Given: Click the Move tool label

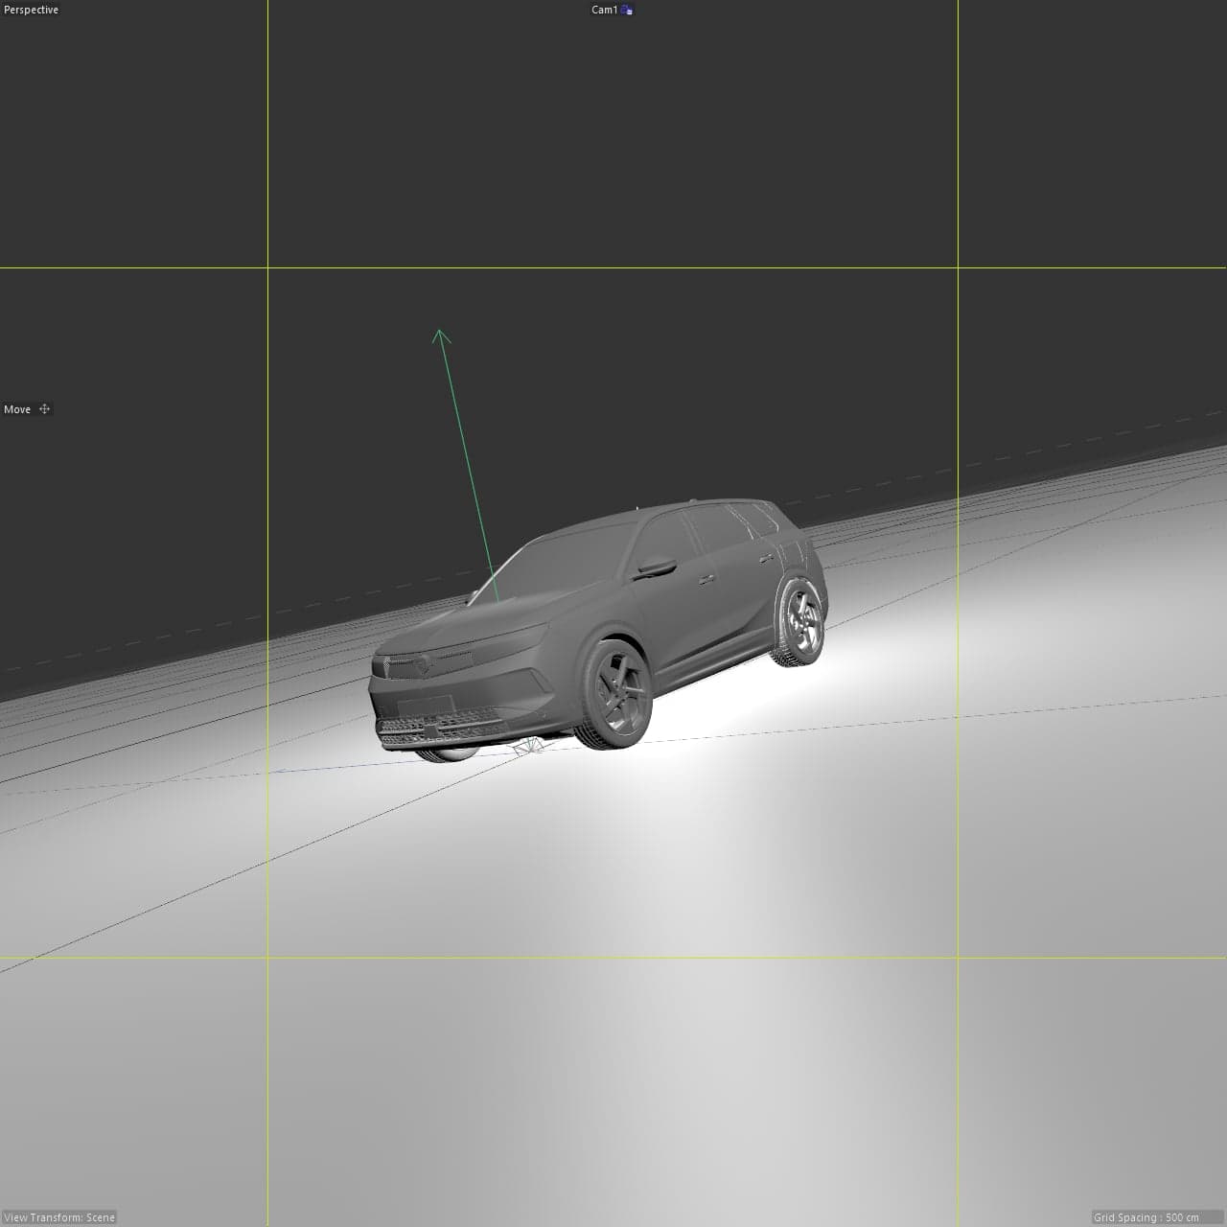Looking at the screenshot, I should coord(17,409).
